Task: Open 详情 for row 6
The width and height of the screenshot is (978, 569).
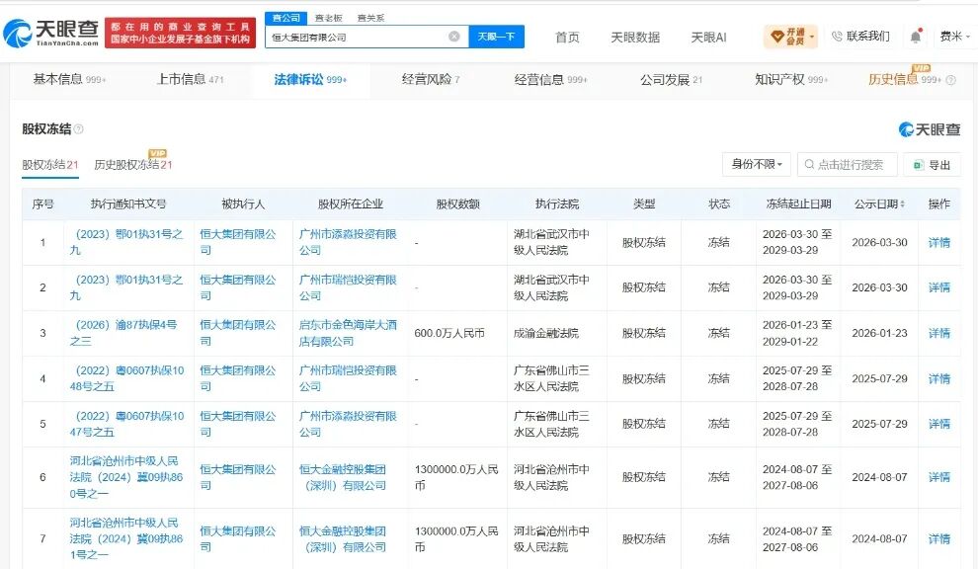Action: (939, 477)
